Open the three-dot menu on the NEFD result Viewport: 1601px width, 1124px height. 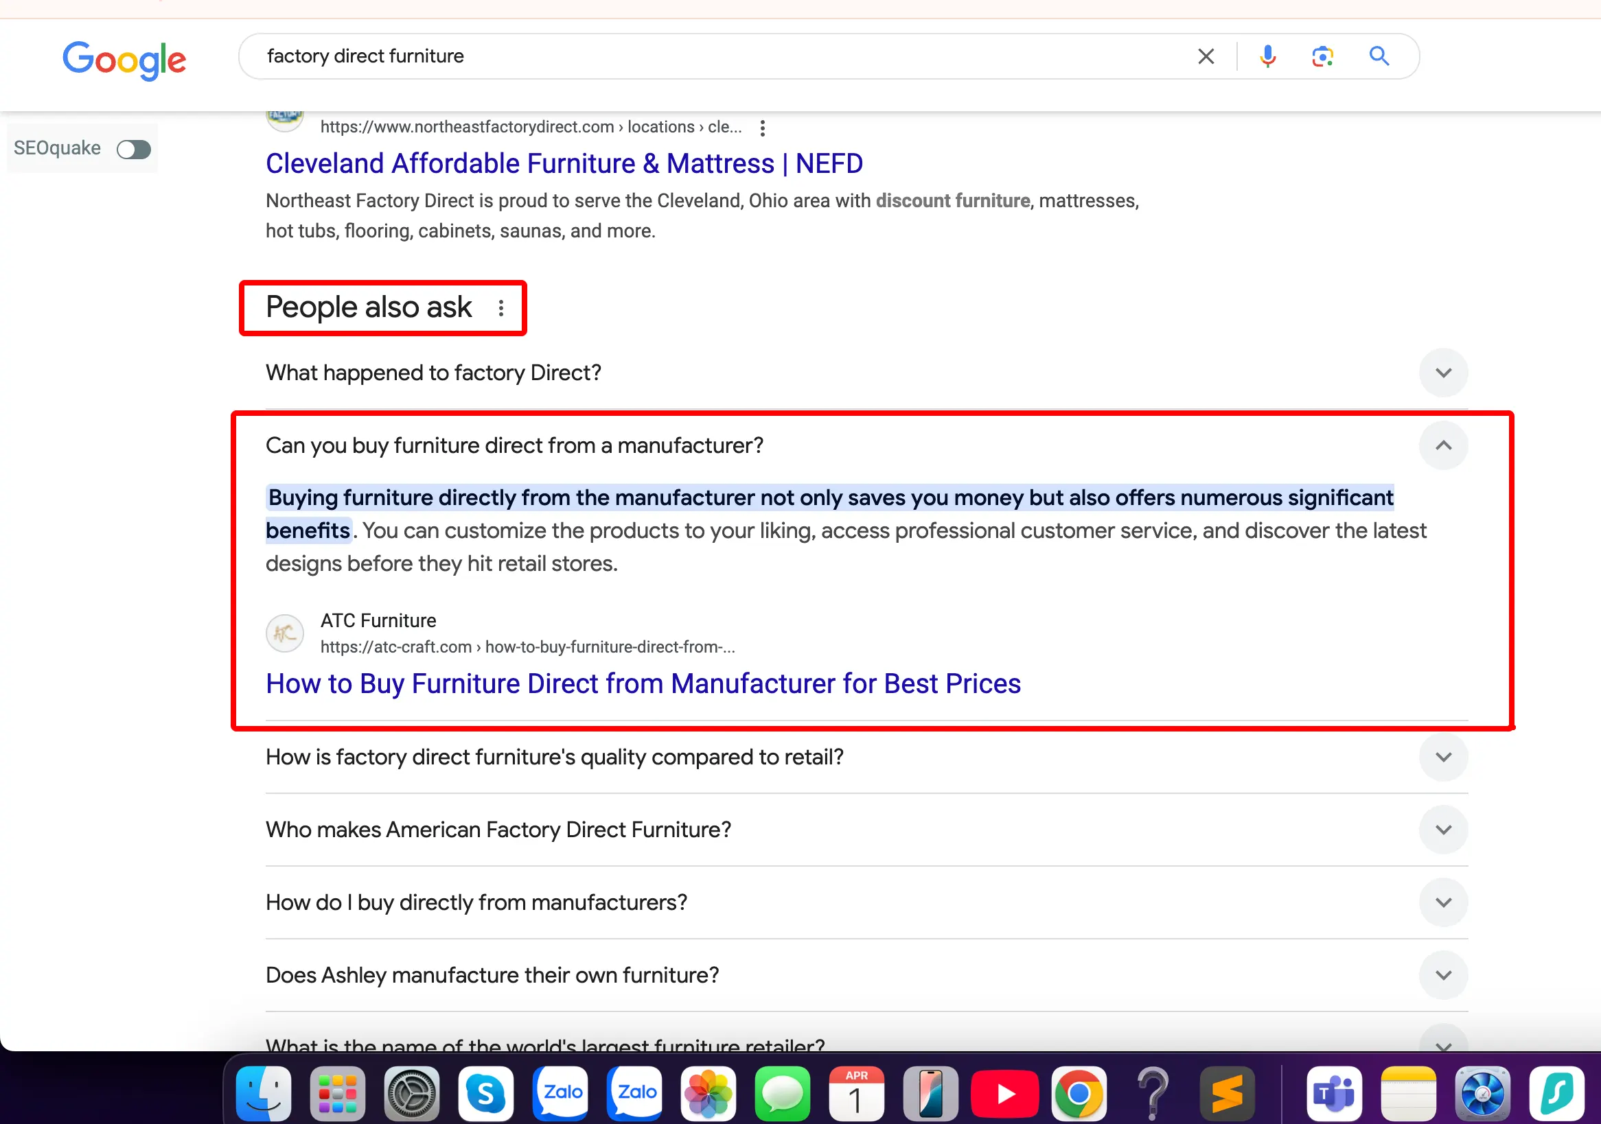pyautogui.click(x=763, y=128)
